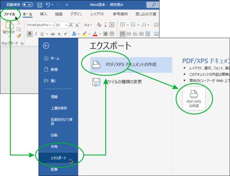
Task: Open the underline style dropdown arrow
Action: click(x=47, y=34)
